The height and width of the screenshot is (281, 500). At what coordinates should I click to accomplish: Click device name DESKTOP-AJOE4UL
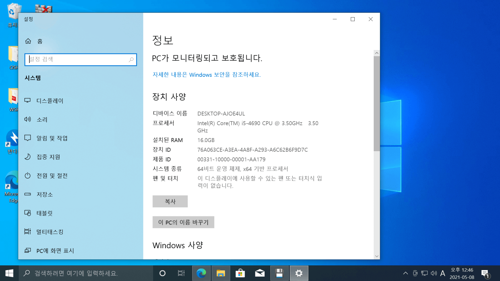221,114
